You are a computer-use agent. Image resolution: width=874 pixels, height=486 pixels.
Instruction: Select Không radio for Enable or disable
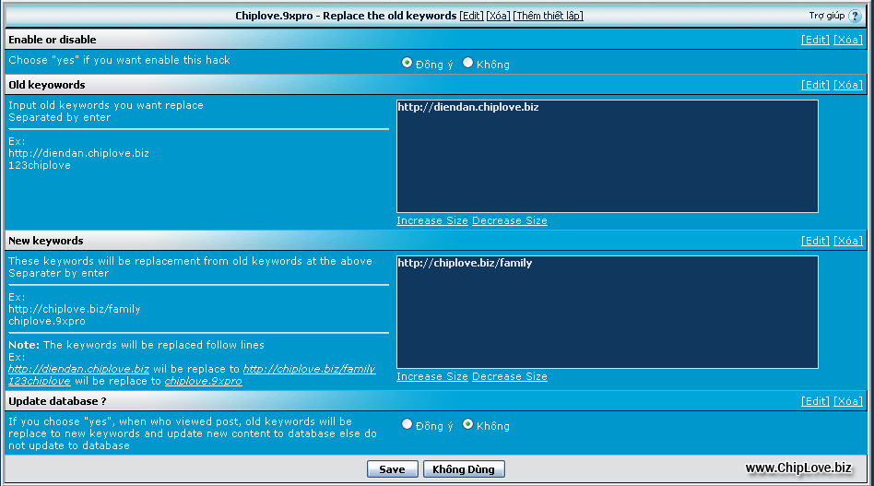467,63
